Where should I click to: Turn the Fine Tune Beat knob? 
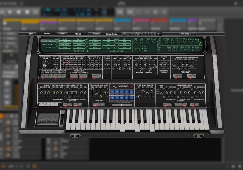click(x=46, y=65)
